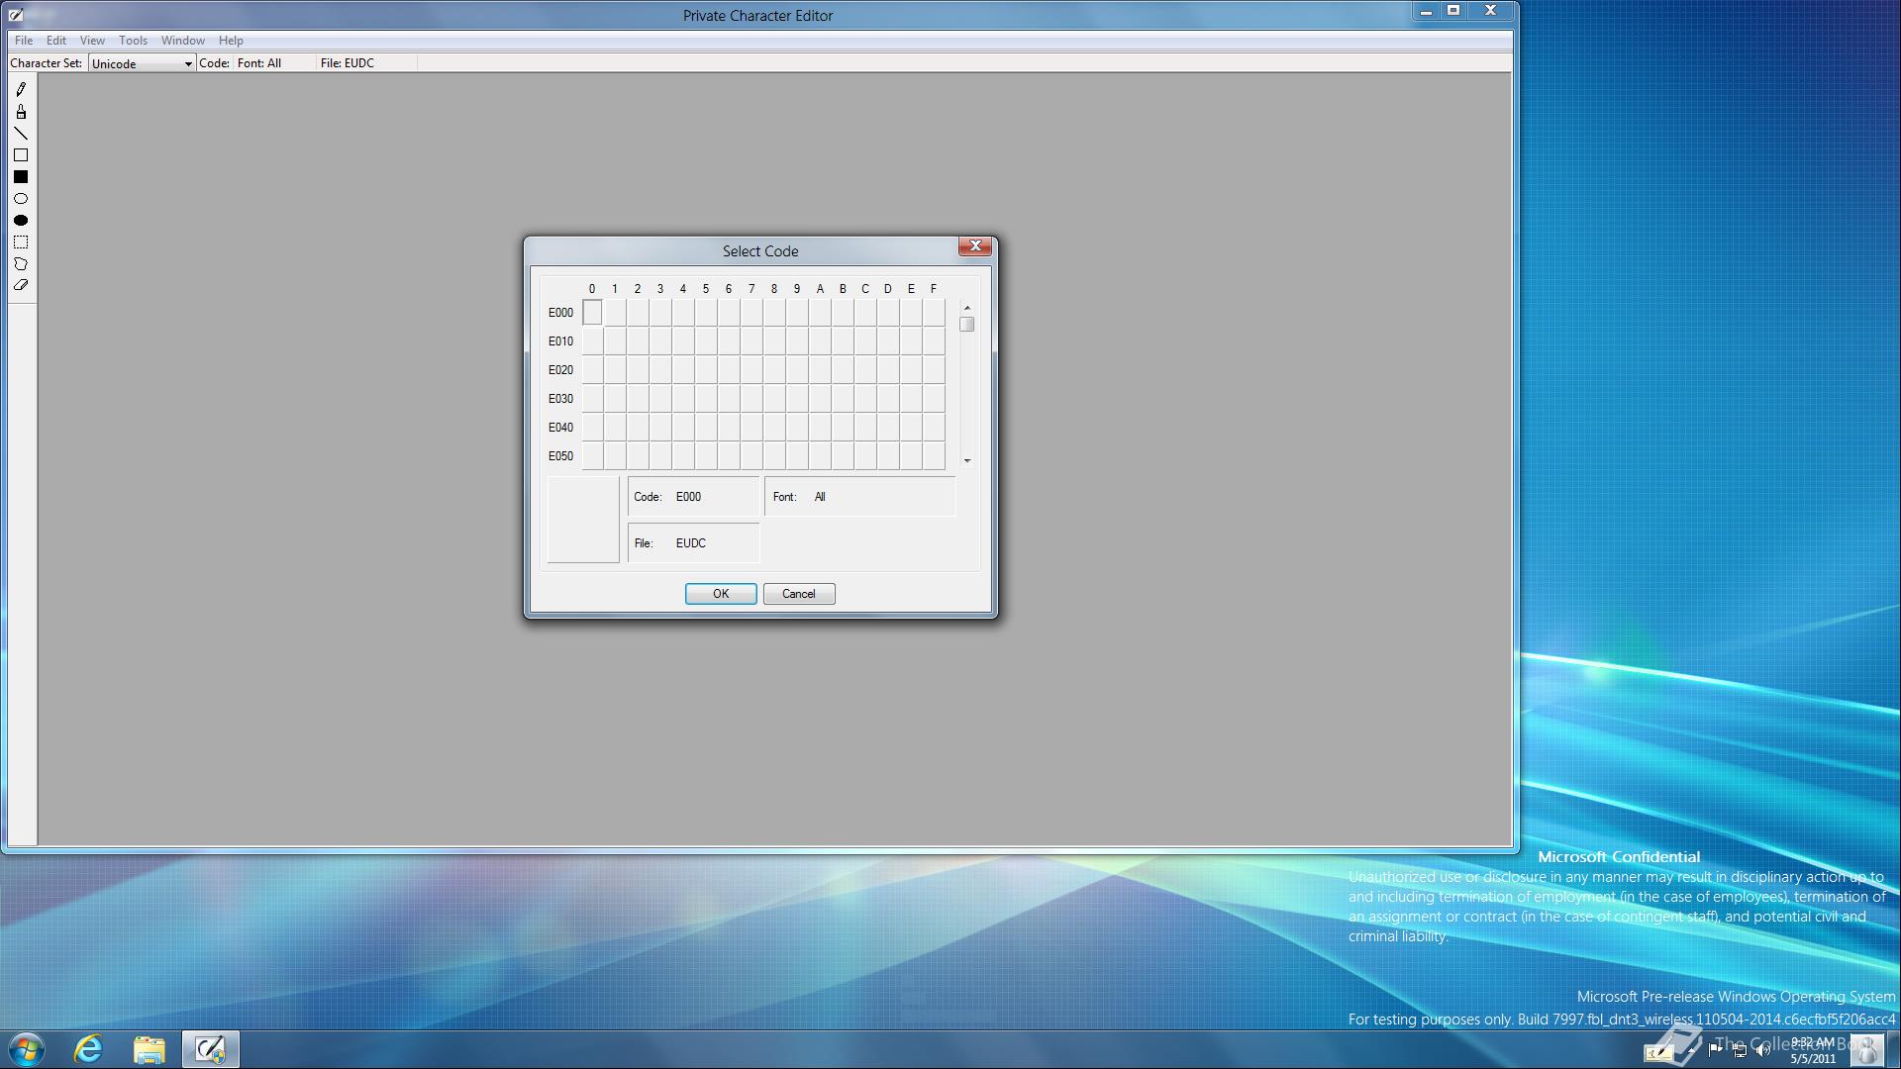This screenshot has height=1069, width=1901.
Task: Select the Pencil tool
Action: (21, 89)
